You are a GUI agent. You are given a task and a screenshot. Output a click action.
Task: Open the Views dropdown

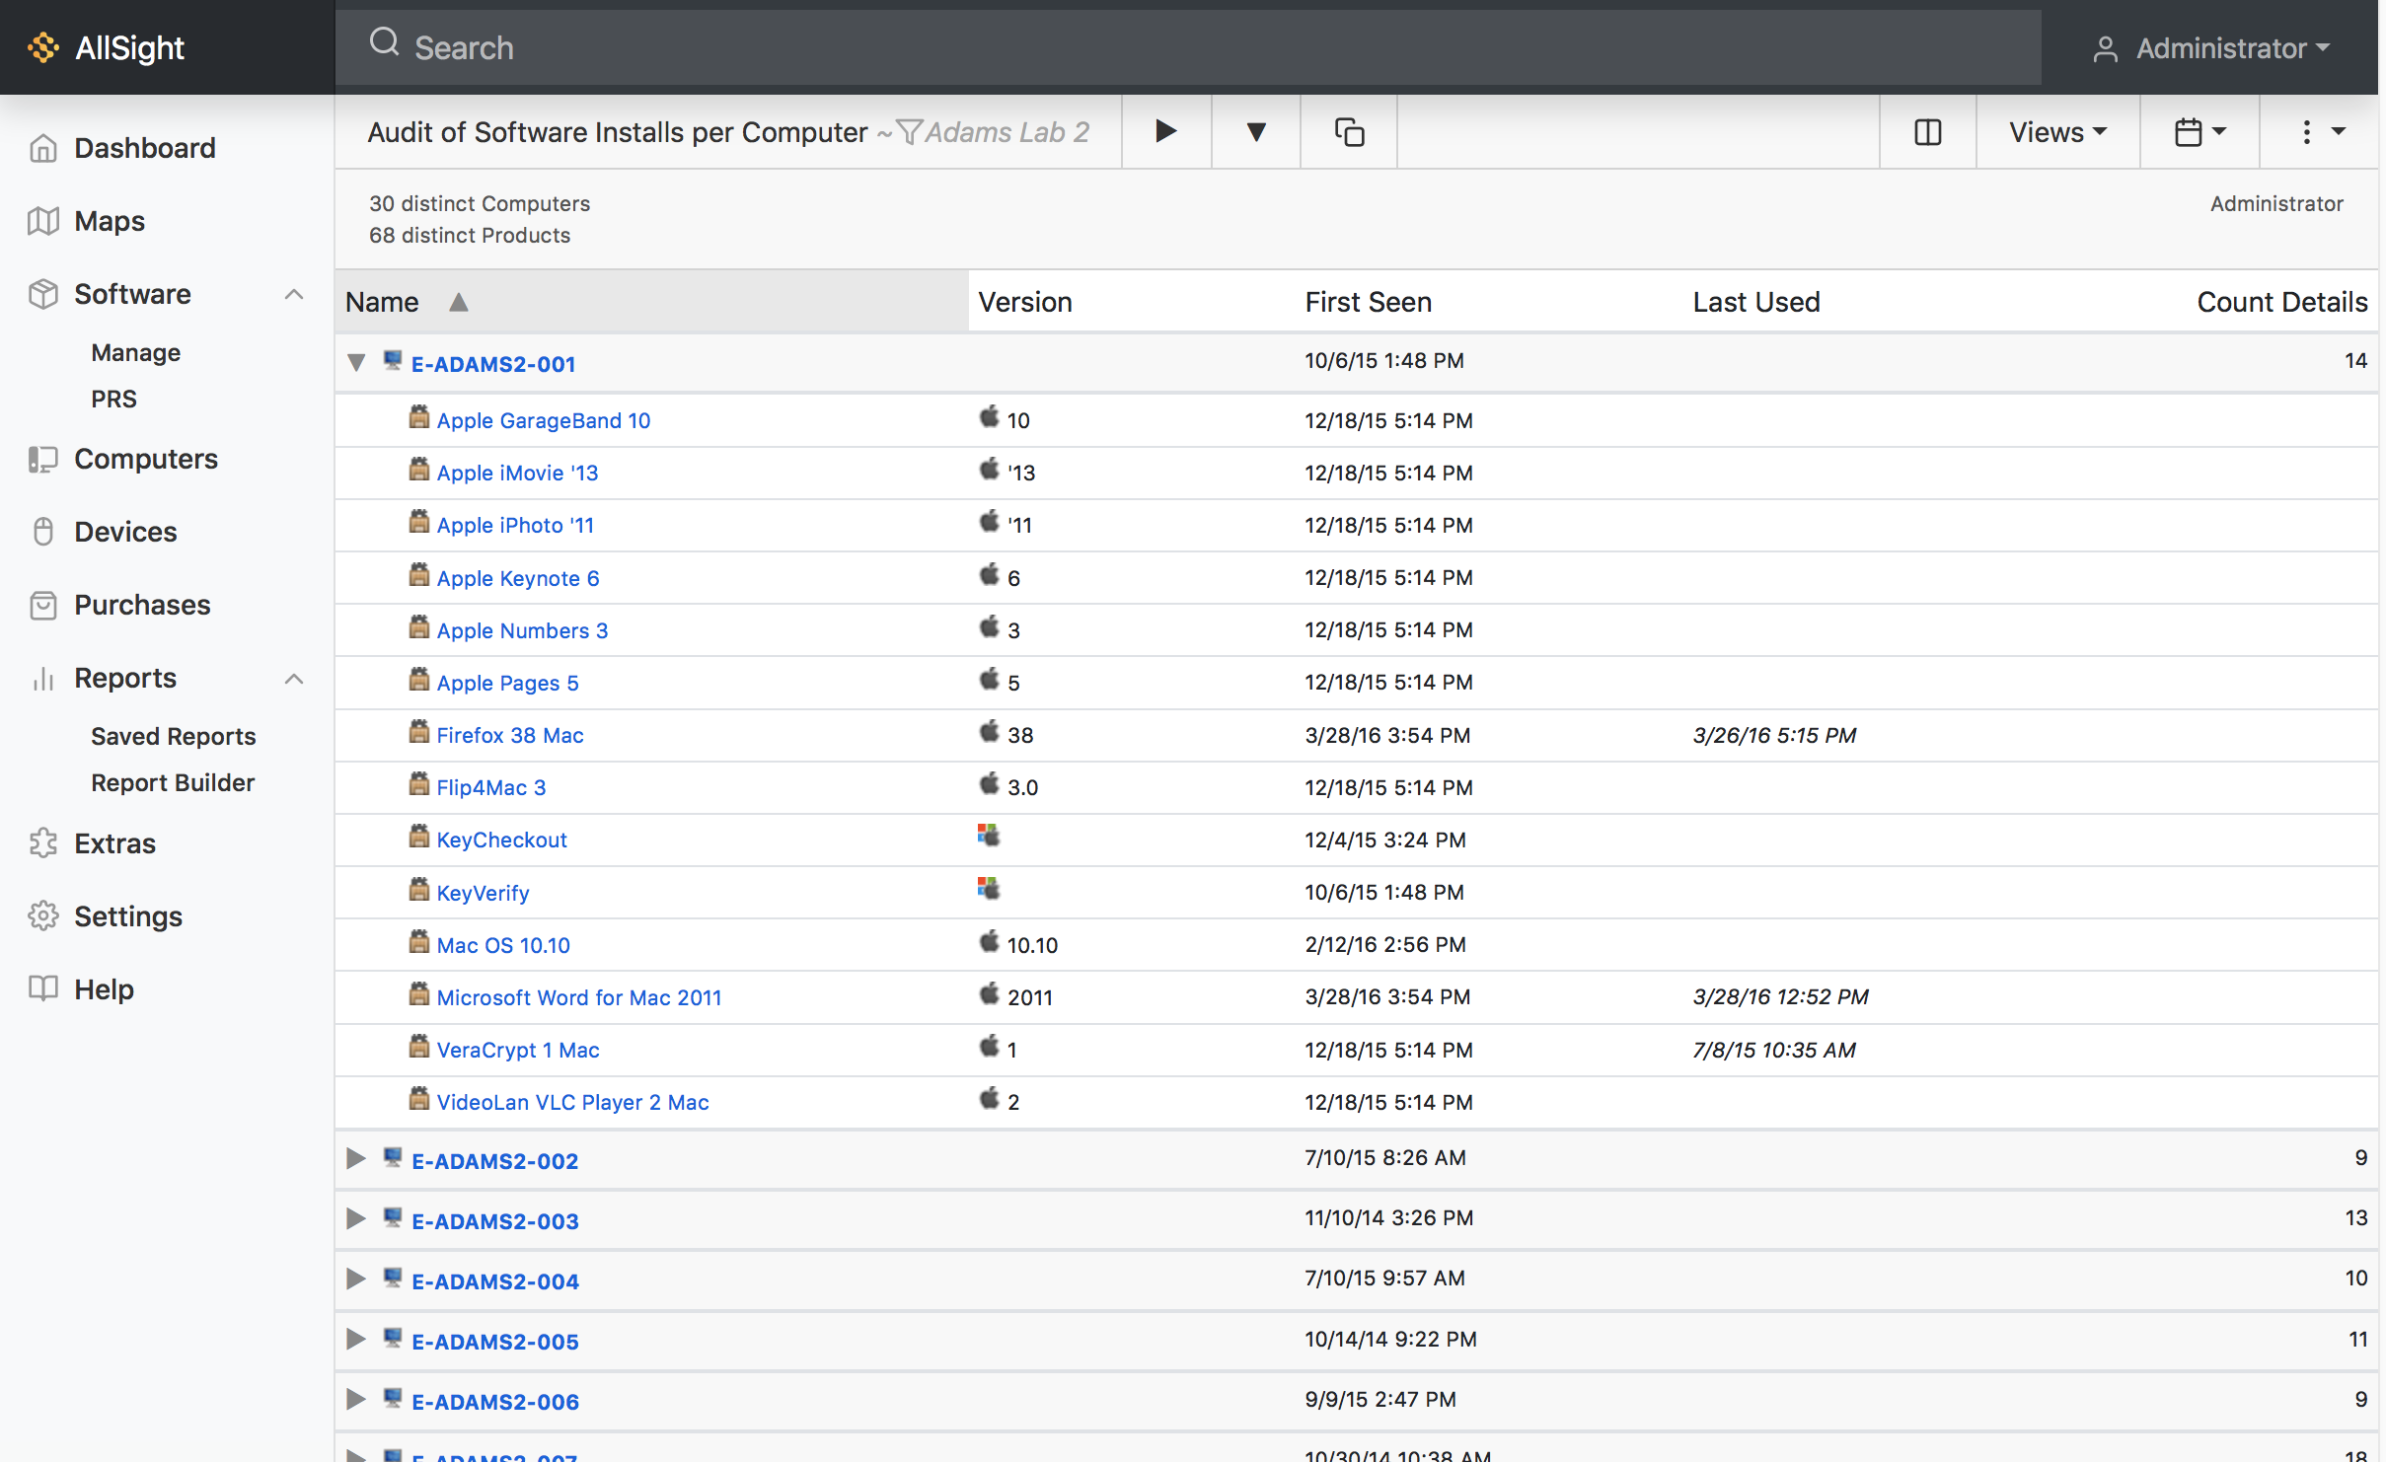tap(2056, 131)
